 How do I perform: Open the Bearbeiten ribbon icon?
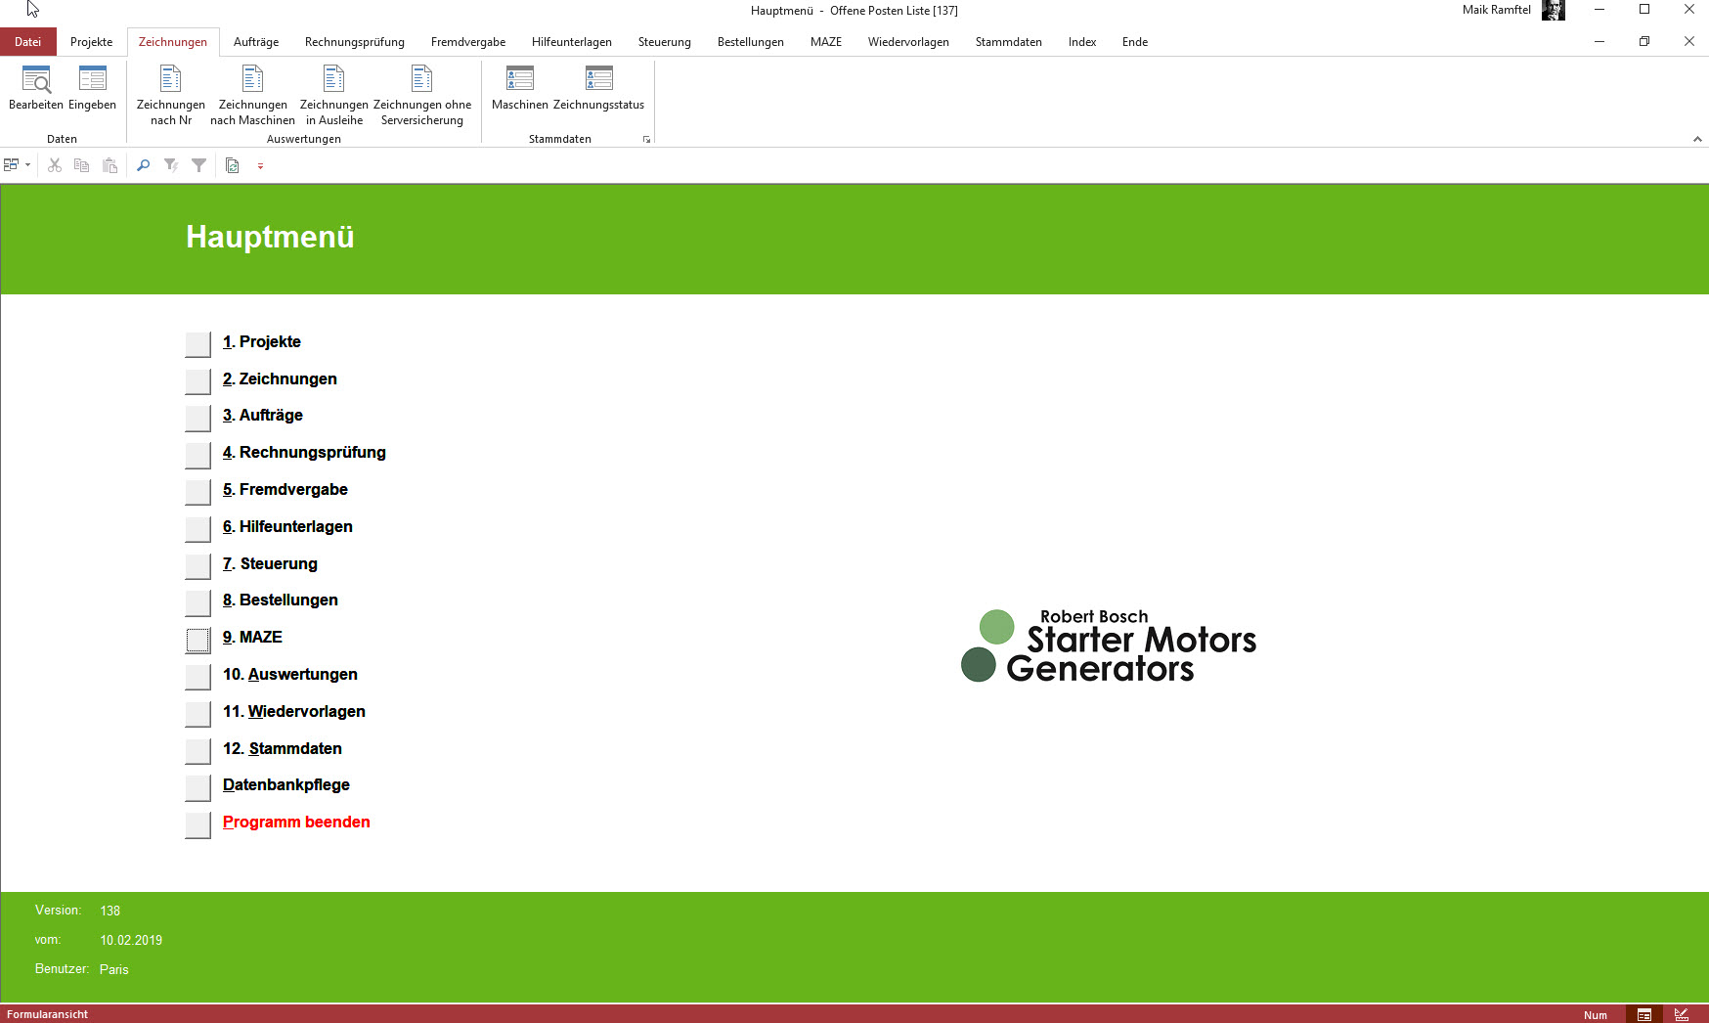pyautogui.click(x=36, y=89)
